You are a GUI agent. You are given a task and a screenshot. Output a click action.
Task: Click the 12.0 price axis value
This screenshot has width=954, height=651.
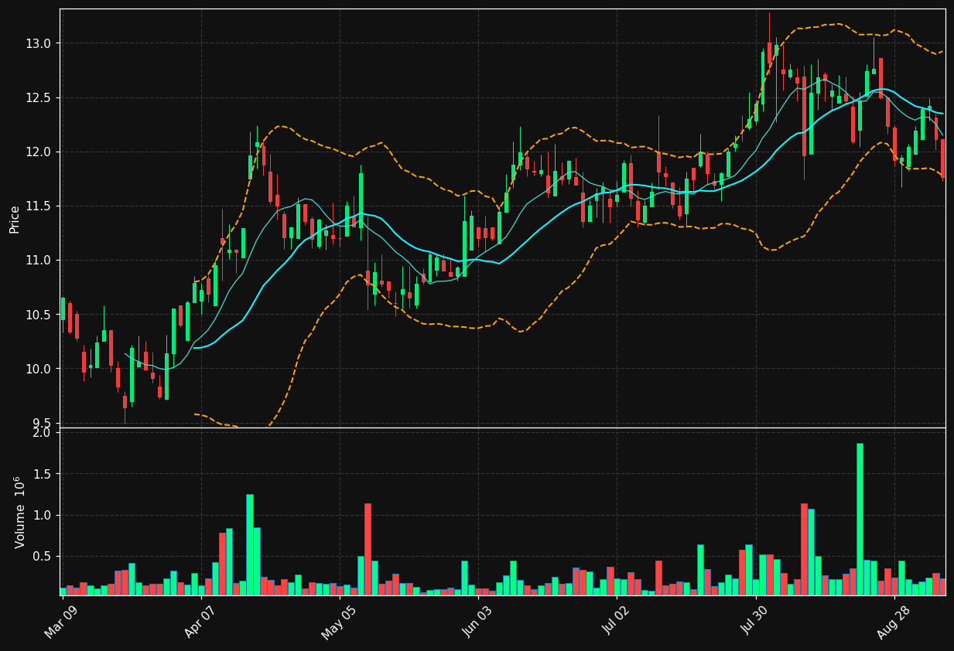(x=38, y=152)
